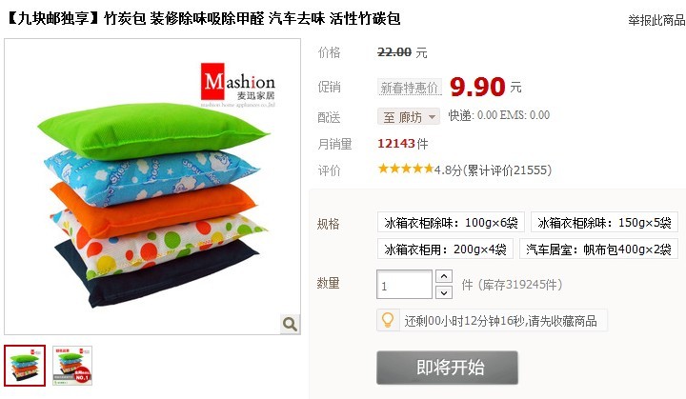Select spec 冰箱衣柜除味：100g×6袋

(451, 222)
